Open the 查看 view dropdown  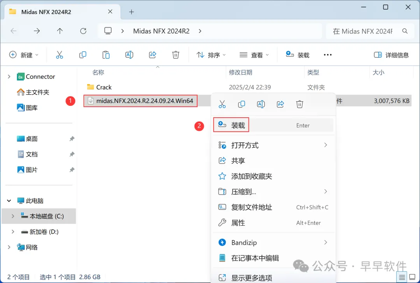(x=254, y=55)
